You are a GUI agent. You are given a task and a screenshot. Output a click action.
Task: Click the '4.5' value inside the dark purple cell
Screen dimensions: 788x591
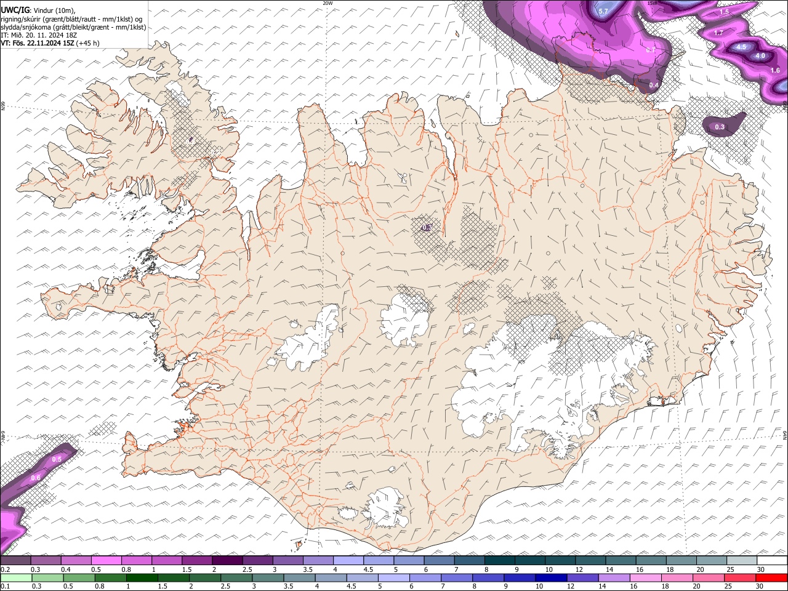pos(741,47)
